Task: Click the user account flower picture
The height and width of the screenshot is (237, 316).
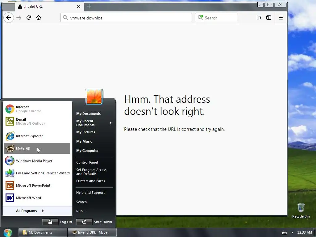Action: tap(94, 96)
